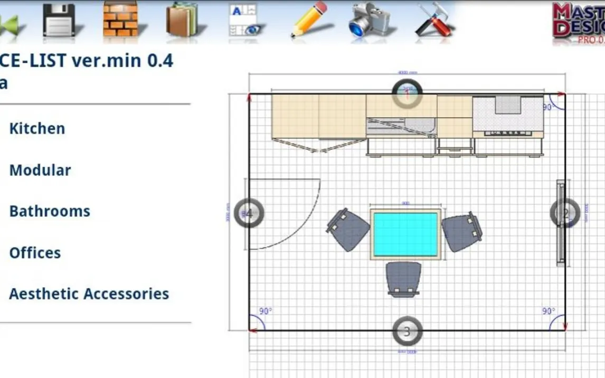The image size is (605, 378).
Task: Click the text preview eye icon
Action: coord(243,21)
